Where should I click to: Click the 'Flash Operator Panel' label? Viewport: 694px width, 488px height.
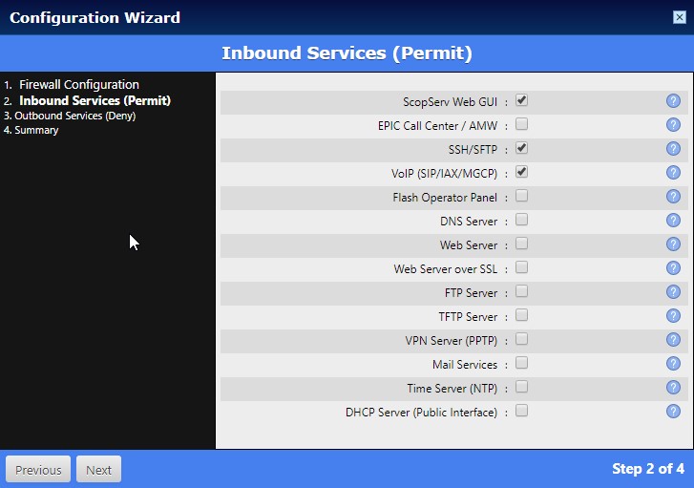pos(445,198)
